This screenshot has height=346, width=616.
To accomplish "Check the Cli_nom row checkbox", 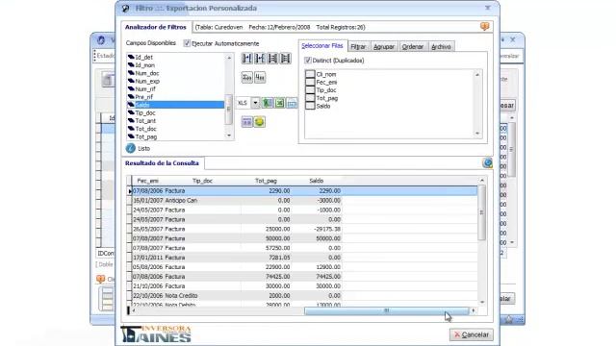I will tap(310, 74).
